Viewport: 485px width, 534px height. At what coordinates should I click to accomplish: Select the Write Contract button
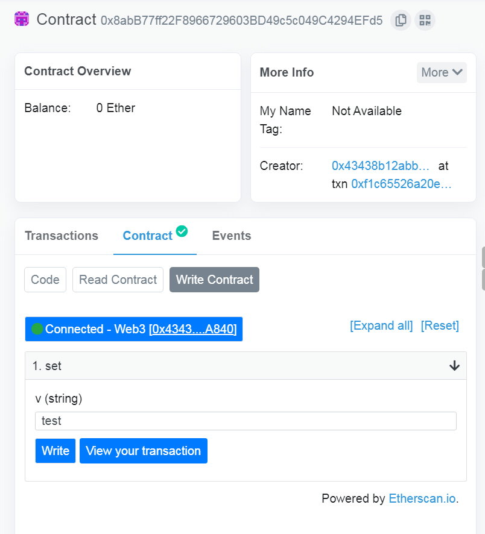pyautogui.click(x=214, y=280)
